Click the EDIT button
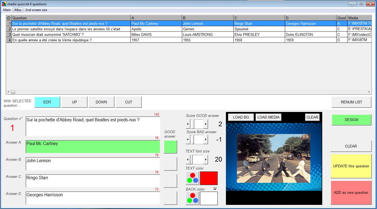Viewport: 377px width, 209px height. pos(47,102)
